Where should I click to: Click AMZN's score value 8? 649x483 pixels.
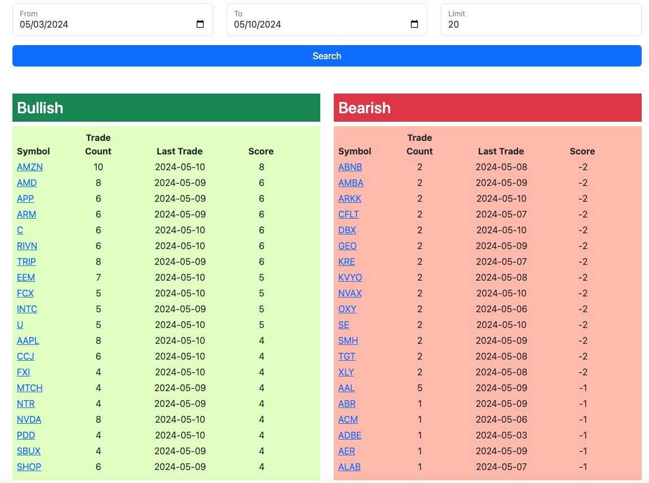[x=261, y=167]
